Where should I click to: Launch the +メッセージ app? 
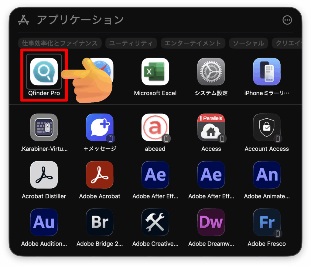(x=100, y=127)
